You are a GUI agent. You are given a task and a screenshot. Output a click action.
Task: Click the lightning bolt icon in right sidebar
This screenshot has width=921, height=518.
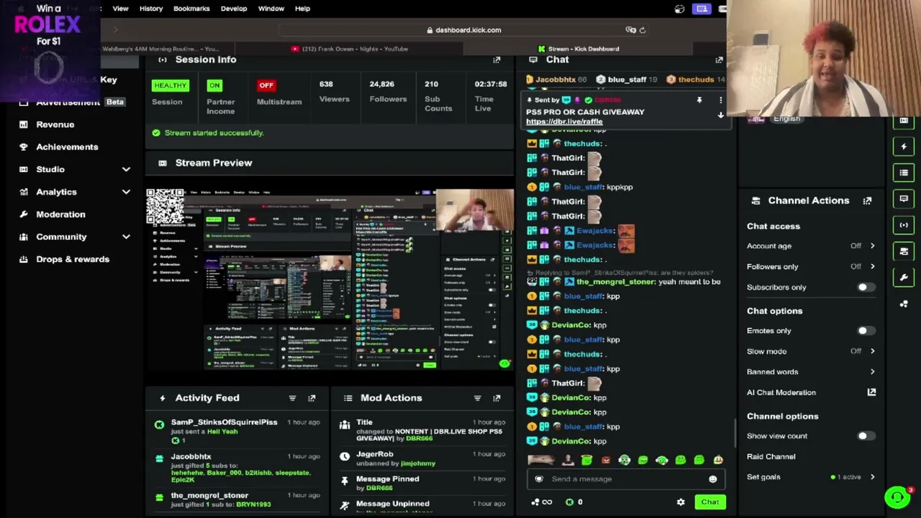904,147
